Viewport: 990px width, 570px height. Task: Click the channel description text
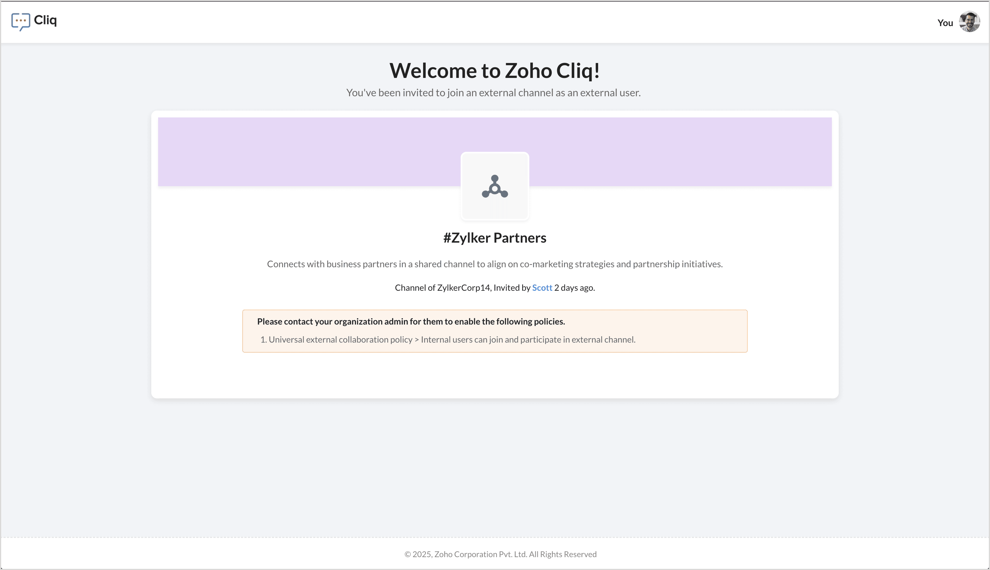(494, 264)
